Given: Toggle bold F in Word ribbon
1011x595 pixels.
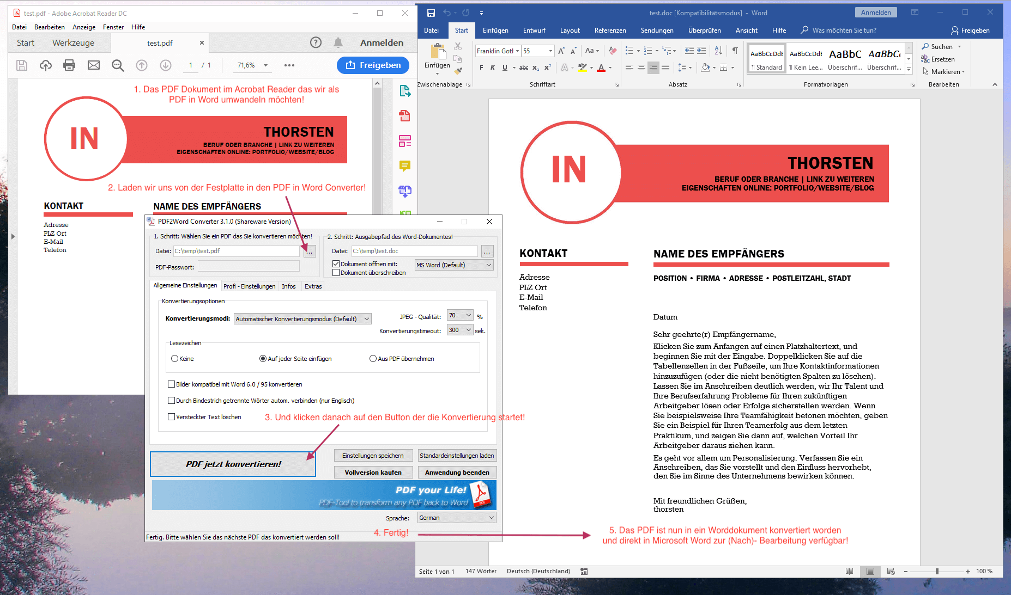Looking at the screenshot, I should click(x=481, y=68).
